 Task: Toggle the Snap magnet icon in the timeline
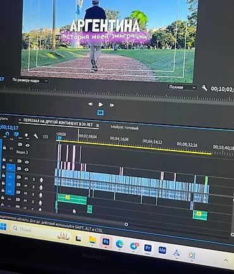pos(7,134)
